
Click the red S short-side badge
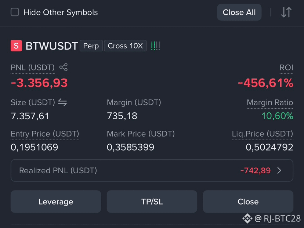coord(16,46)
